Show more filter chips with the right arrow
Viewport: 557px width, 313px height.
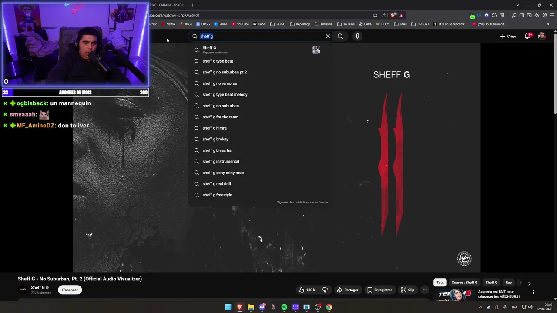pos(529,283)
